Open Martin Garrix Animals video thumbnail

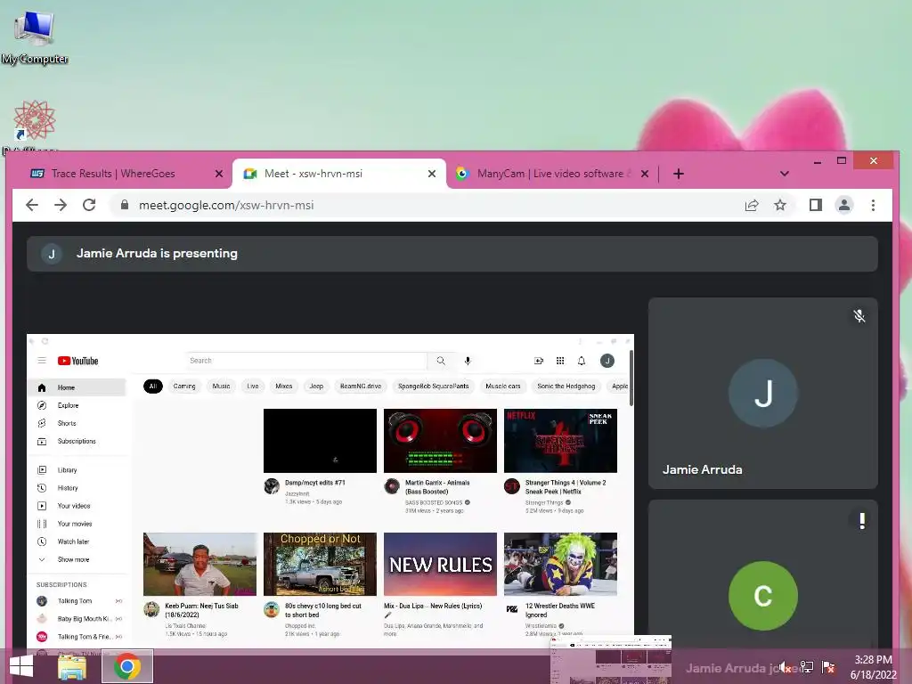click(x=440, y=440)
